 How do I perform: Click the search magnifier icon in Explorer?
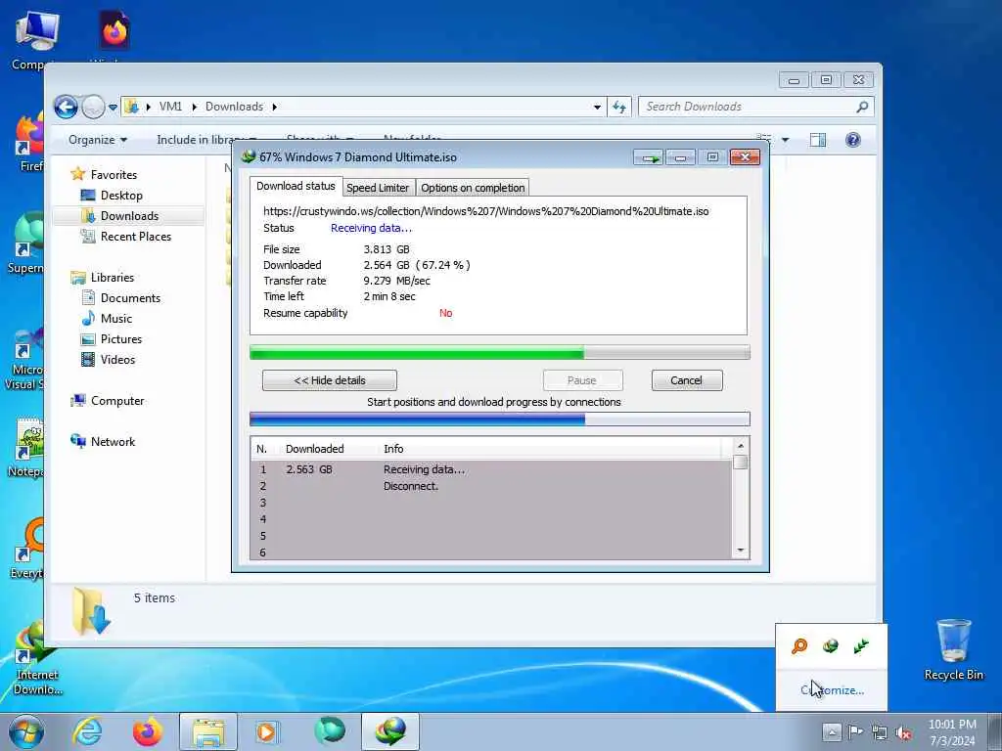(x=863, y=107)
